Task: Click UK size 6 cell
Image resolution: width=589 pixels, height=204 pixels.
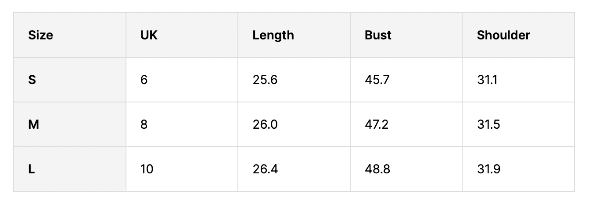Action: pos(144,80)
